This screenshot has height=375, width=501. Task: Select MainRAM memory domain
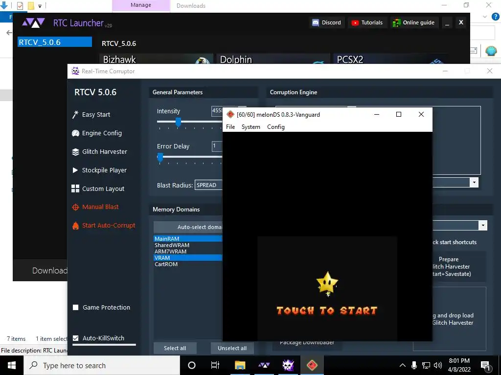(188, 238)
